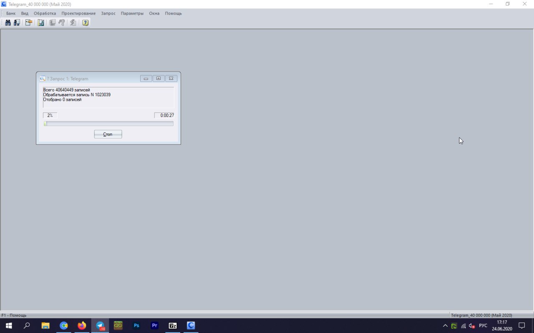Open the Wi-Fi network tray icon
Viewport: 534px width, 333px height.
click(x=463, y=326)
